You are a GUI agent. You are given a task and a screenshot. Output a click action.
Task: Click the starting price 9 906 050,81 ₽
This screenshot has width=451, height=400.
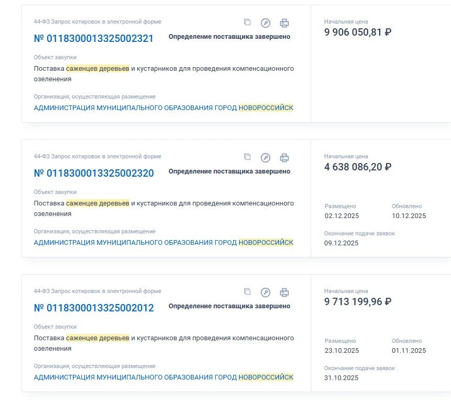pos(358,33)
